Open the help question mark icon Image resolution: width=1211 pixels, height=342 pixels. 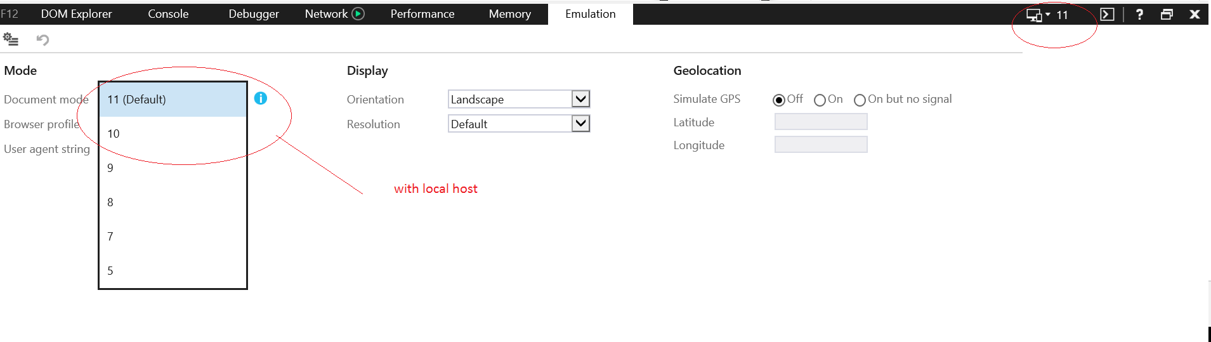1139,14
